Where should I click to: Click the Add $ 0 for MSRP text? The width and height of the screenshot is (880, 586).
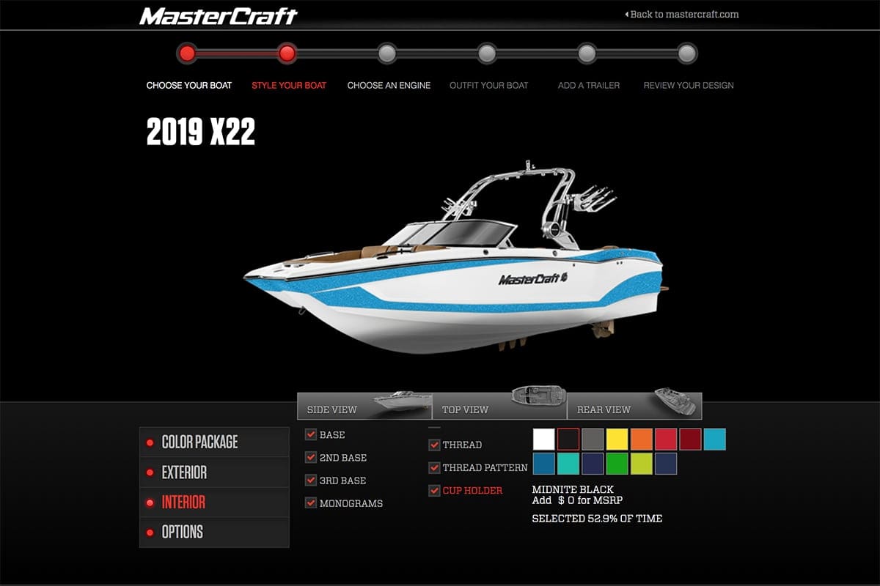[x=577, y=500]
